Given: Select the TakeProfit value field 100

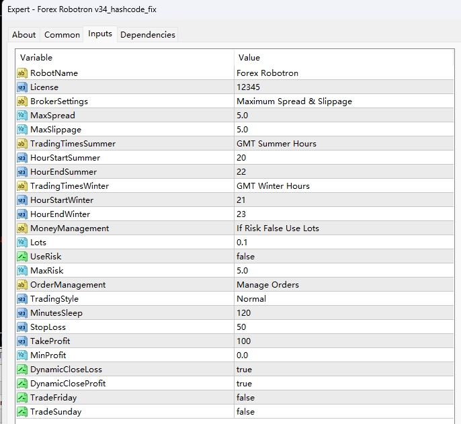Looking at the screenshot, I should (x=343, y=341).
